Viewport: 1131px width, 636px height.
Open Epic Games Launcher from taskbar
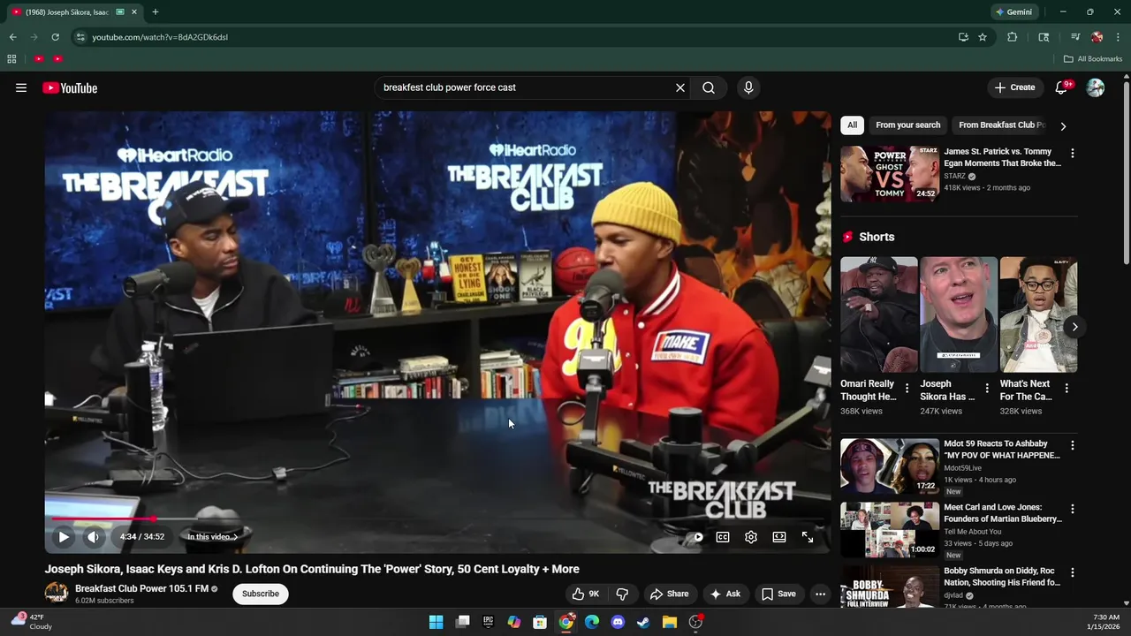pyautogui.click(x=488, y=622)
